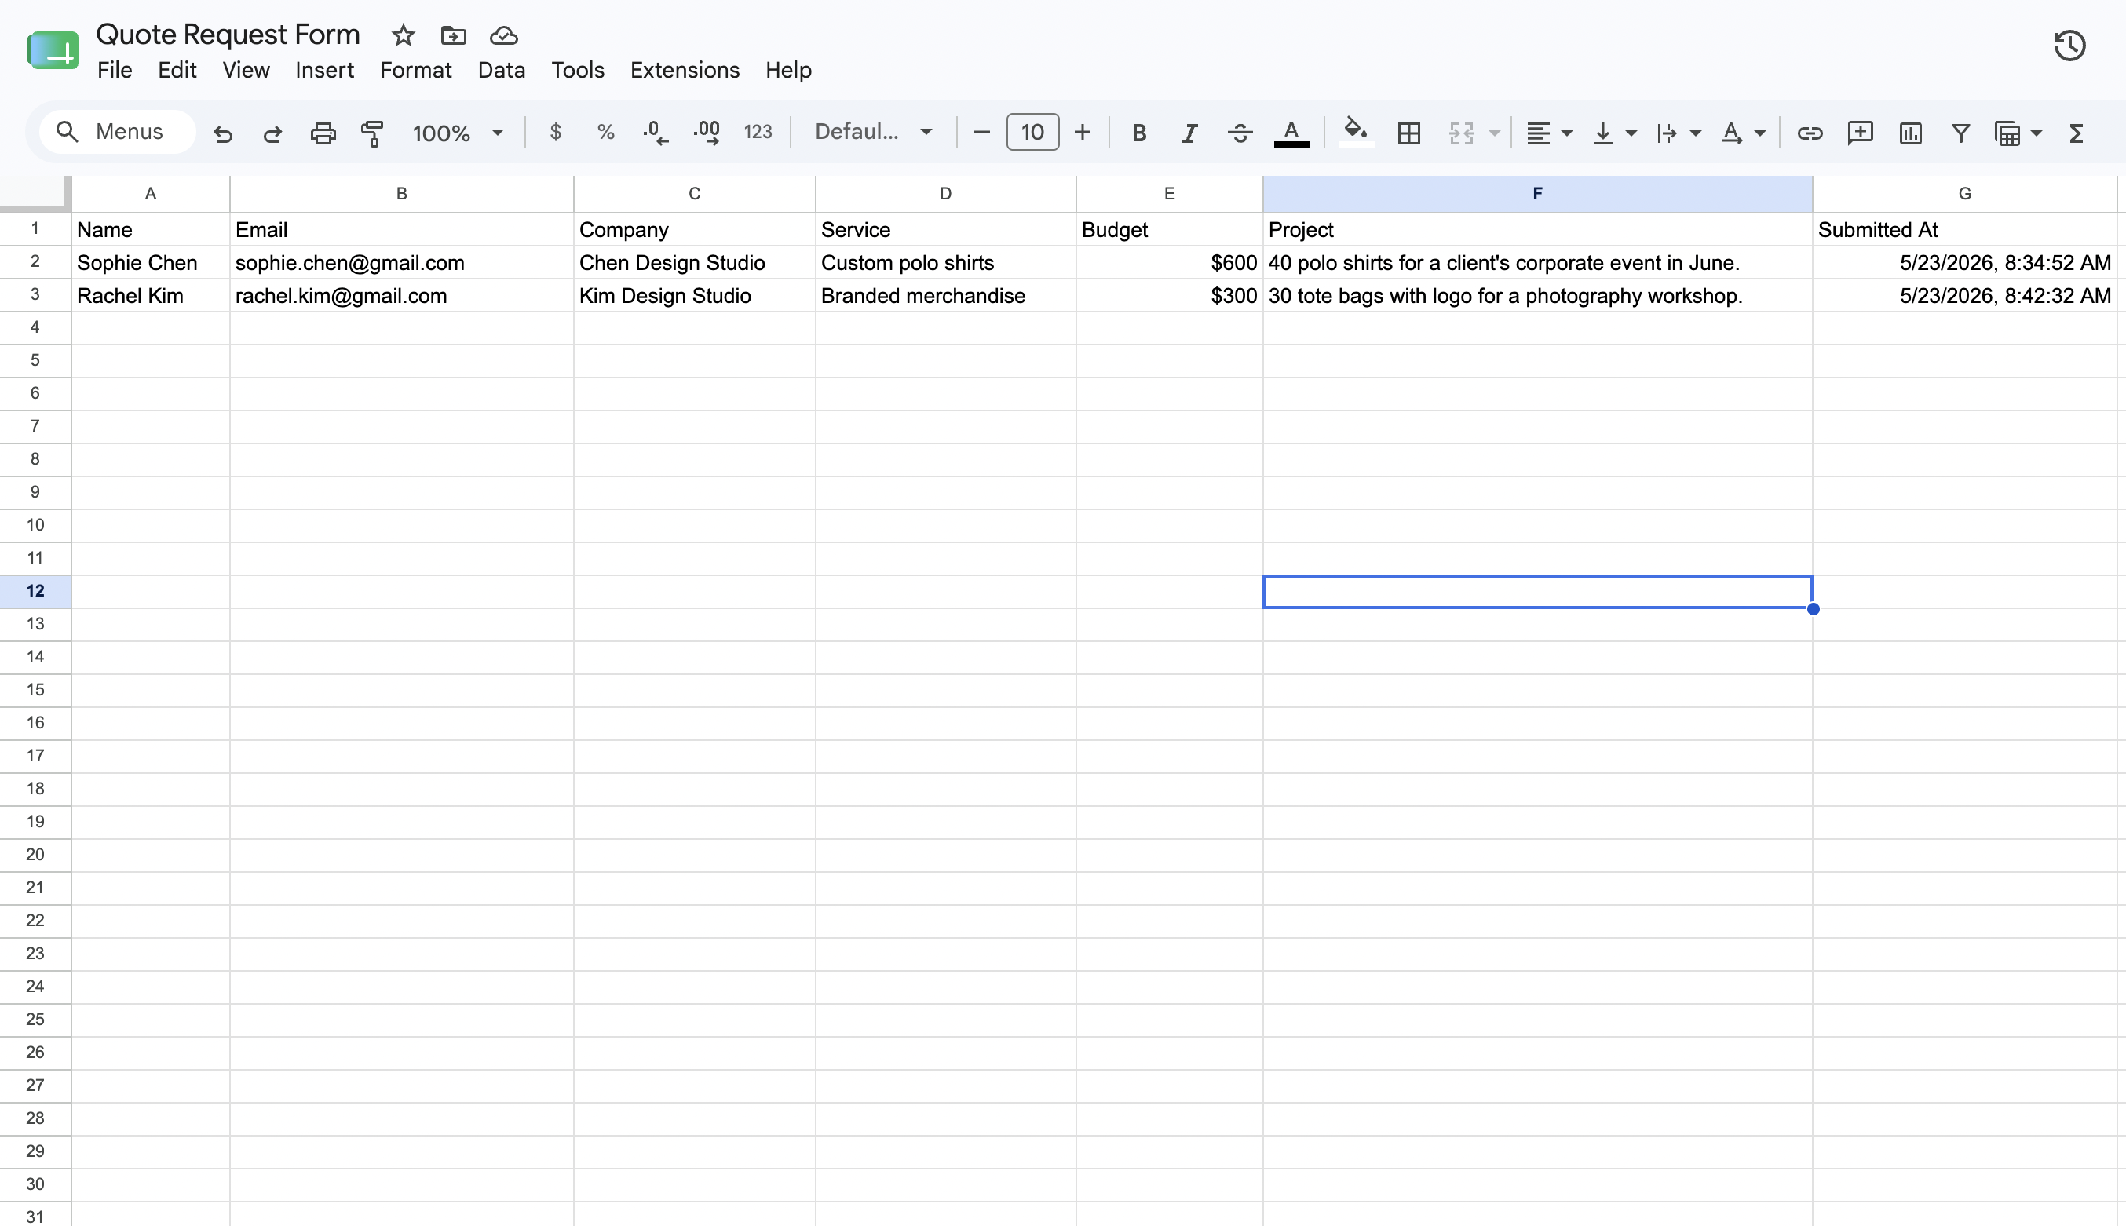The width and height of the screenshot is (2126, 1226).
Task: Click the select-all corner box
Action: [x=35, y=193]
